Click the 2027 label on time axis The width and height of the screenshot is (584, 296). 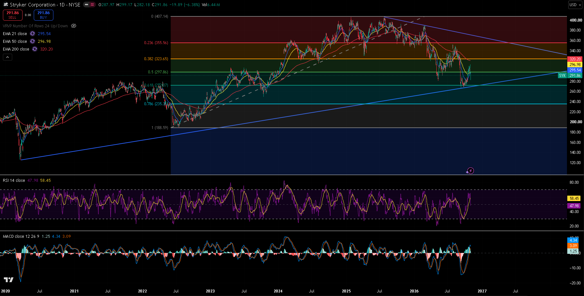(482, 291)
